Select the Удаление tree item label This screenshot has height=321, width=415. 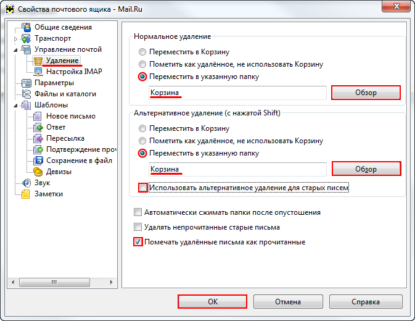[x=62, y=60]
